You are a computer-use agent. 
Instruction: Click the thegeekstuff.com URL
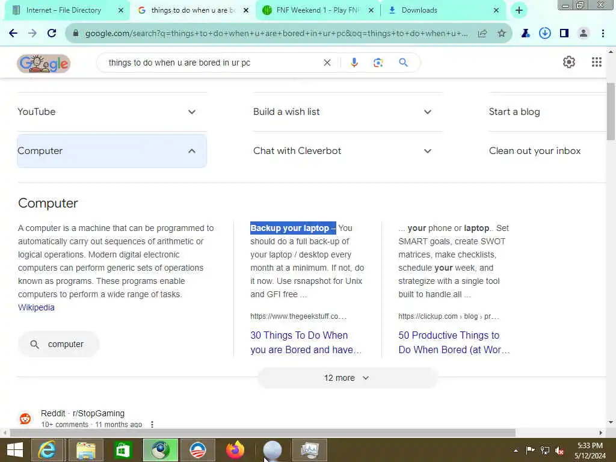298,316
